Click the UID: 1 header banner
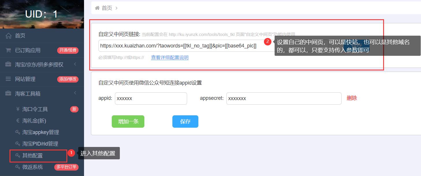This screenshot has width=421, height=176. pyautogui.click(x=42, y=14)
